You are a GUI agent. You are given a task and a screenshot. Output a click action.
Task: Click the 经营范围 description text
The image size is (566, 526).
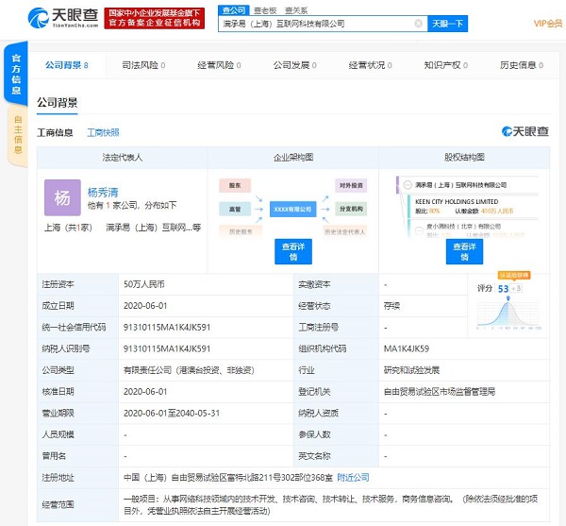331,504
